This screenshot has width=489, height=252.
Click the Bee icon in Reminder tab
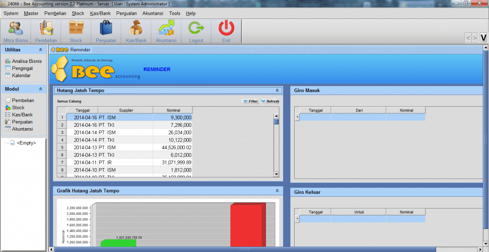click(60, 50)
